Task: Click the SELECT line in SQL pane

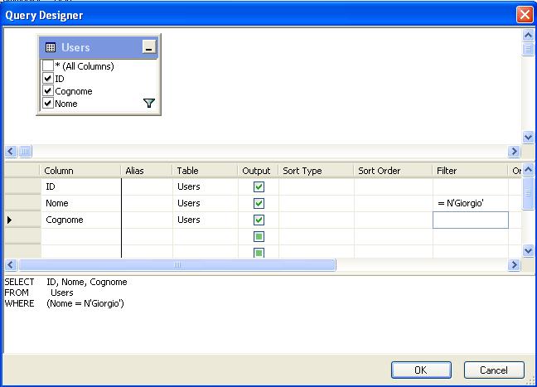Action: (65, 282)
